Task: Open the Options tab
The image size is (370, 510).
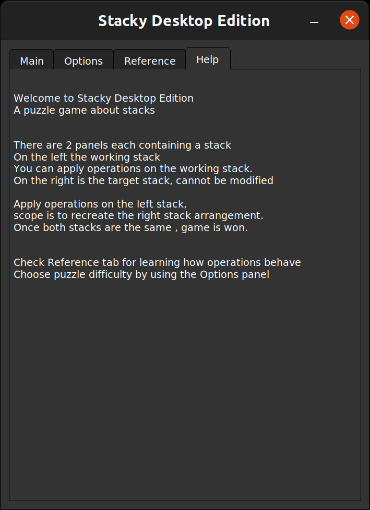Action: pos(83,60)
